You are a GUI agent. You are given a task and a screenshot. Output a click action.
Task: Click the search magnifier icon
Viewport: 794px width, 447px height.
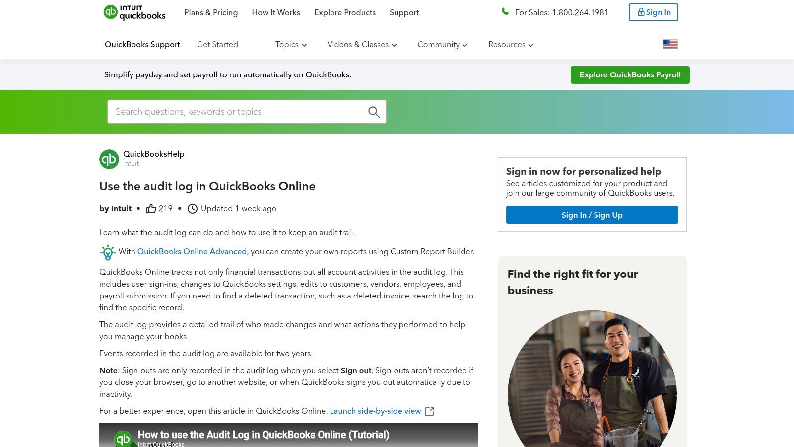point(374,112)
